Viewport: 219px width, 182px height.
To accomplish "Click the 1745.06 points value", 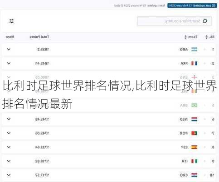I will 42,133.
